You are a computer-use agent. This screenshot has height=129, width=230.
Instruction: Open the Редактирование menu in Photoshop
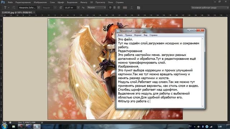tap(23, 3)
